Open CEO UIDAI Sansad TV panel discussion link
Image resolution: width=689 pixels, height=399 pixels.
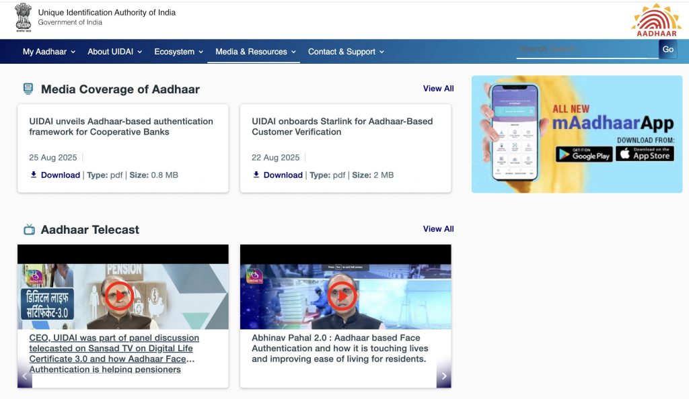coord(114,353)
